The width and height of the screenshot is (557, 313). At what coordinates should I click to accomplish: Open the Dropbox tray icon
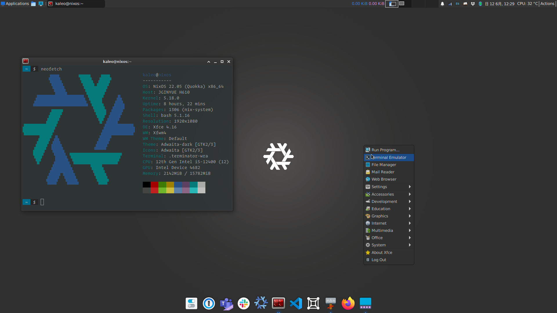pos(473,4)
